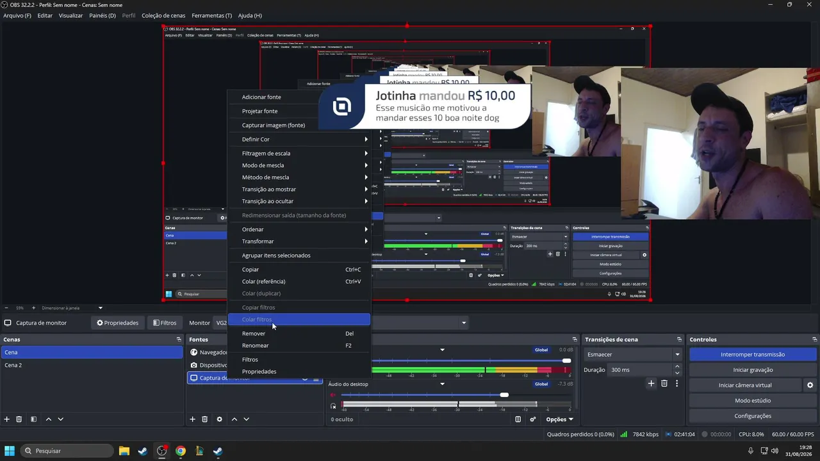820x461 pixels.
Task: Toggle visibility of Captura de monitor source
Action: coord(305,378)
